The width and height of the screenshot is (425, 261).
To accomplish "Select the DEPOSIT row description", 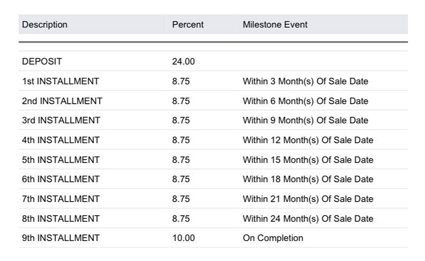I will click(42, 62).
